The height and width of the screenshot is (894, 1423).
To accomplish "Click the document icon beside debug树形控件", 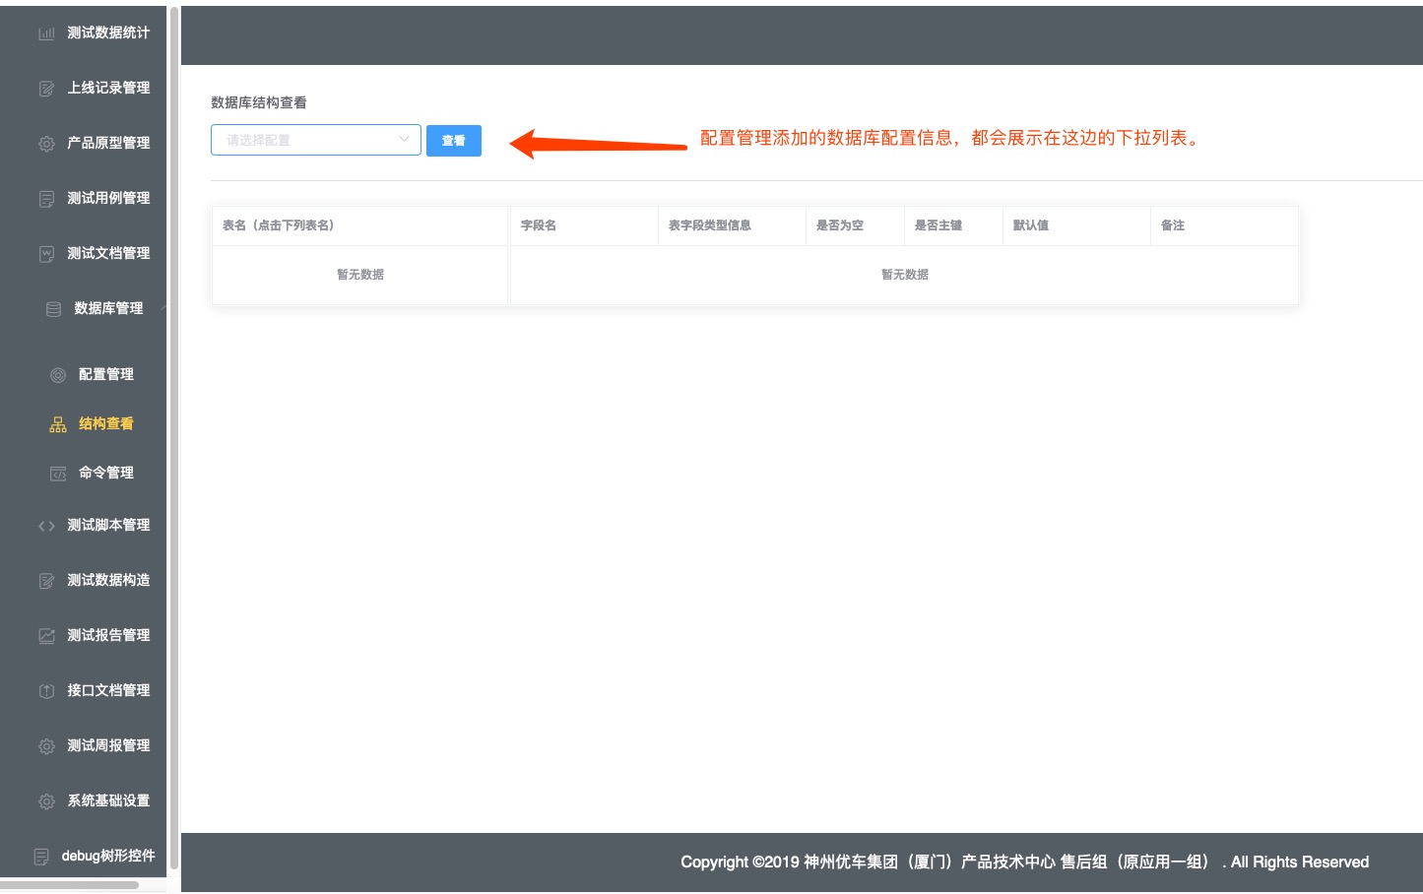I will coord(41,857).
